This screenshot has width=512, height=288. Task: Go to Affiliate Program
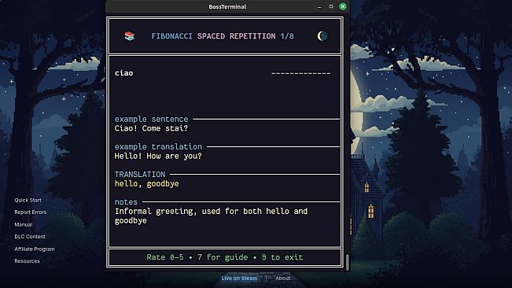[x=35, y=249]
